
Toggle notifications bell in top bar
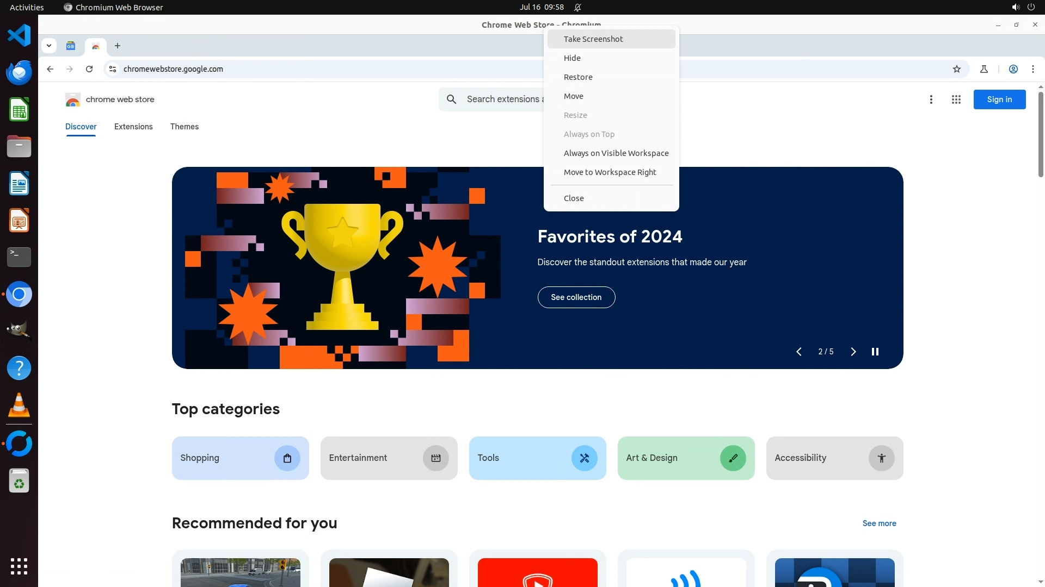577,7
